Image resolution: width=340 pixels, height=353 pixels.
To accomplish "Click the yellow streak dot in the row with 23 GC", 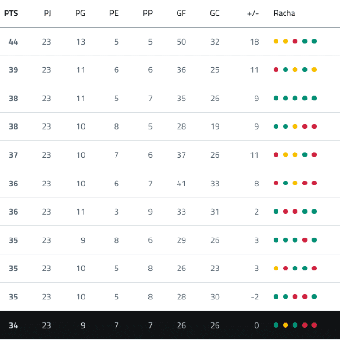I will (x=276, y=269).
